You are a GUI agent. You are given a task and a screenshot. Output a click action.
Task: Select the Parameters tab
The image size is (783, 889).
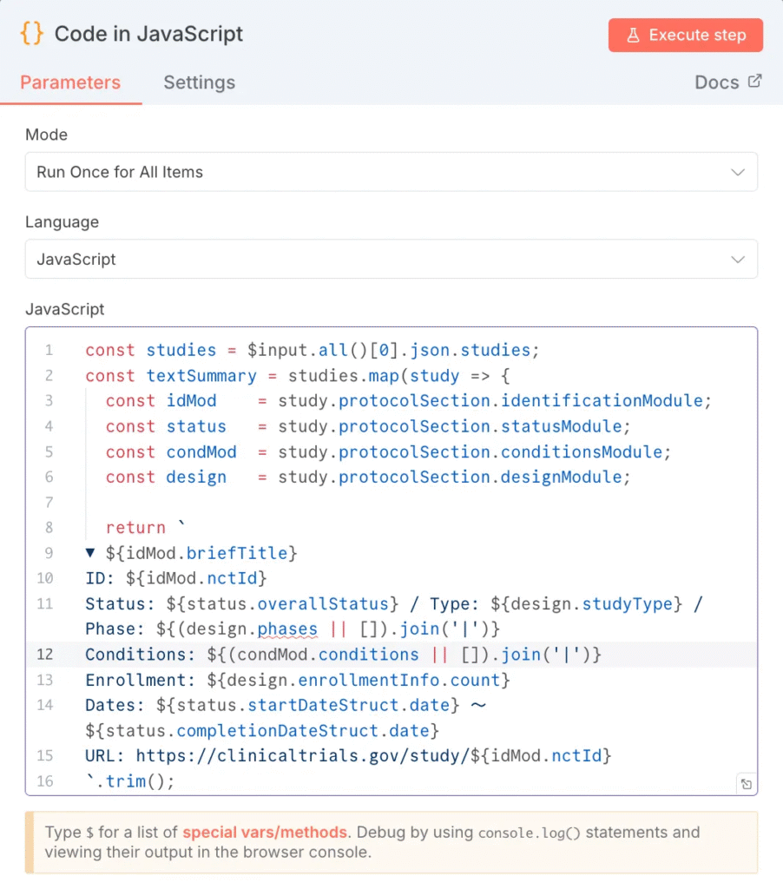[x=71, y=82]
